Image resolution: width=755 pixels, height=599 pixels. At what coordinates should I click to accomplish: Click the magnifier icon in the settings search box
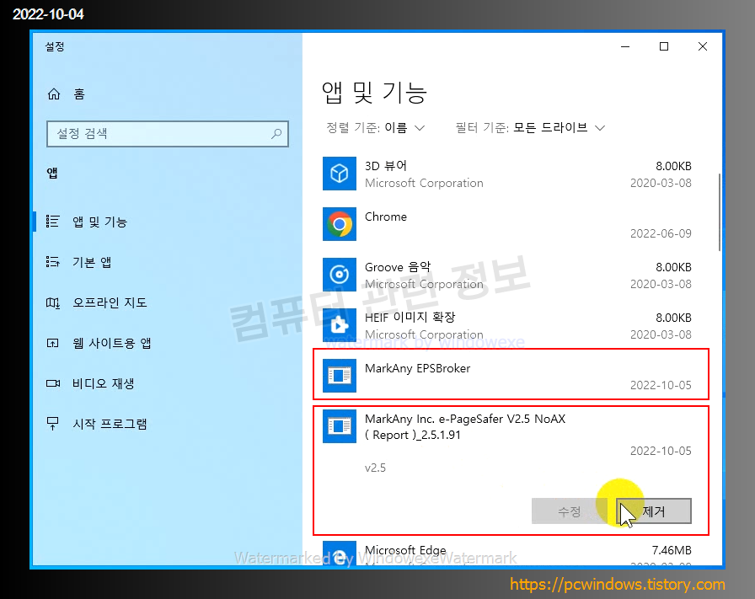(276, 133)
